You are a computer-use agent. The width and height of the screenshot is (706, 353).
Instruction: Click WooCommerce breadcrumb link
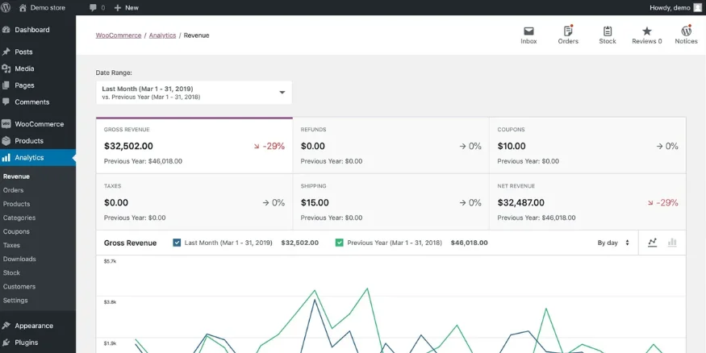(x=119, y=35)
